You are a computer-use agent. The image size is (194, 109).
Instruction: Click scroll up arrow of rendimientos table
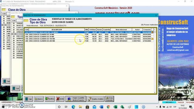click(x=155, y=30)
